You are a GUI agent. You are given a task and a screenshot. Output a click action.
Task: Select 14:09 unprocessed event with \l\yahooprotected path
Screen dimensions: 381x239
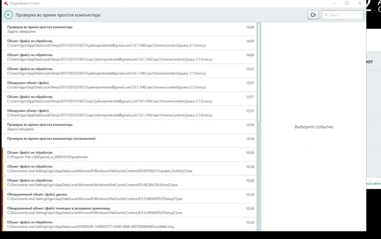click(129, 43)
